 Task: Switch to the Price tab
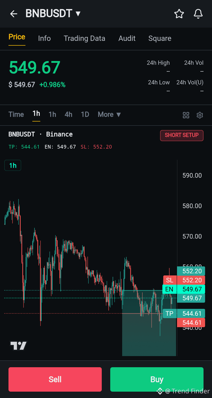pyautogui.click(x=17, y=37)
